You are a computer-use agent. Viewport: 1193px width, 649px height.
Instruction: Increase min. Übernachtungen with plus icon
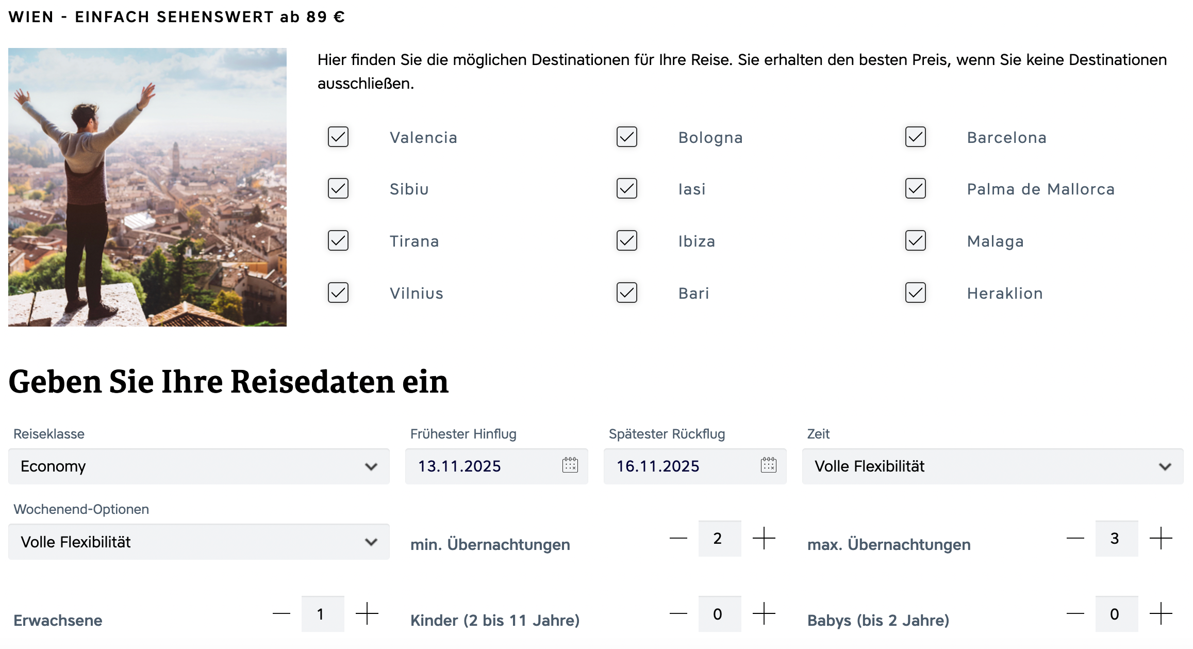764,539
